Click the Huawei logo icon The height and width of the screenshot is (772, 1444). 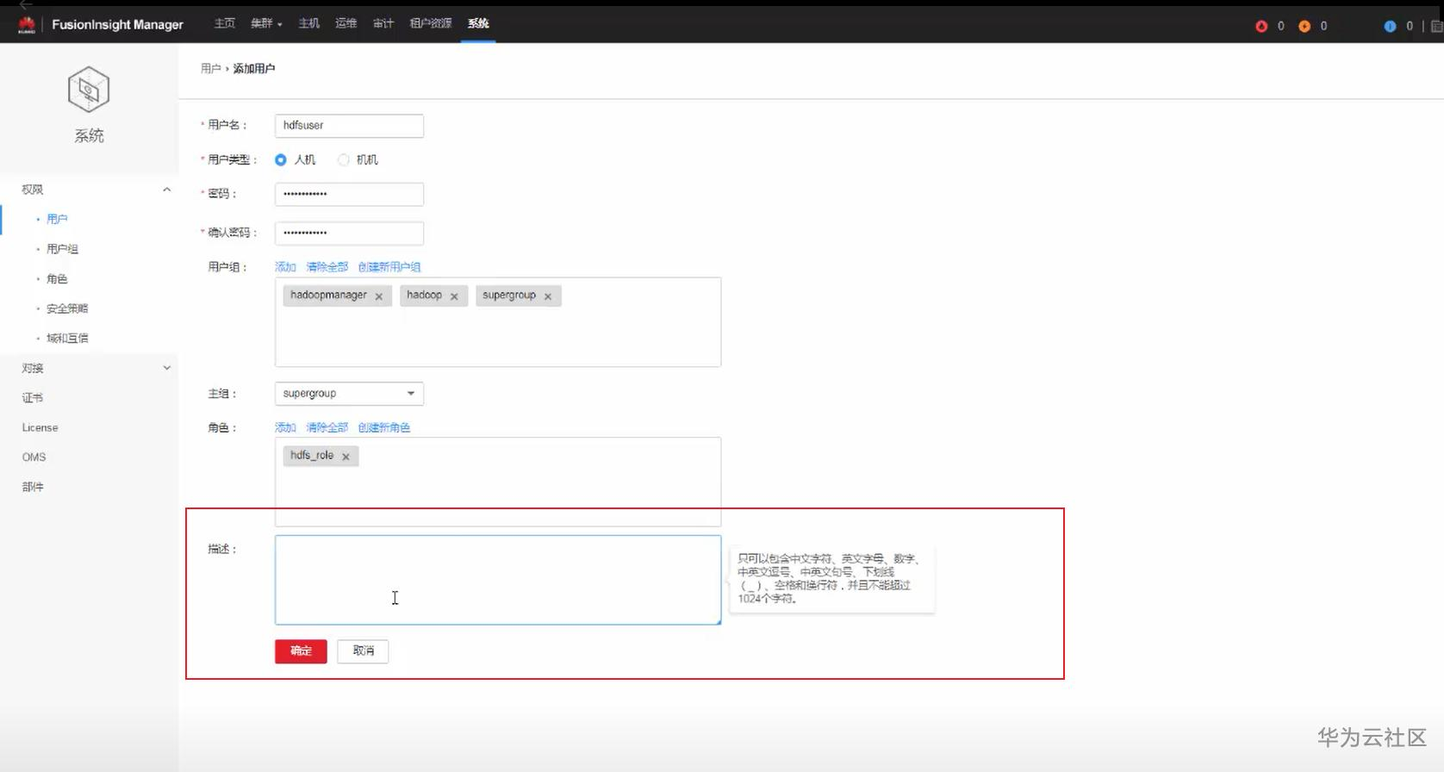[26, 25]
